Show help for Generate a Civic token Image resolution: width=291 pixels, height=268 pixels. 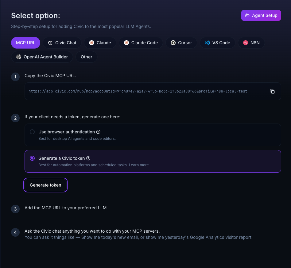88,158
